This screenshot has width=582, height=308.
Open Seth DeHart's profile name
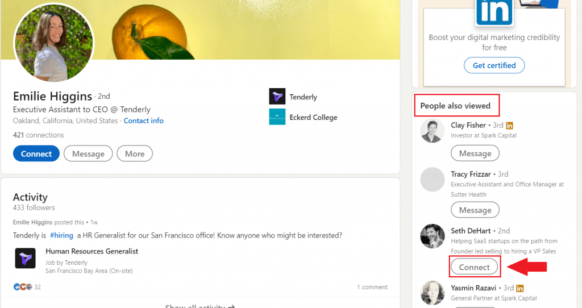(x=471, y=231)
